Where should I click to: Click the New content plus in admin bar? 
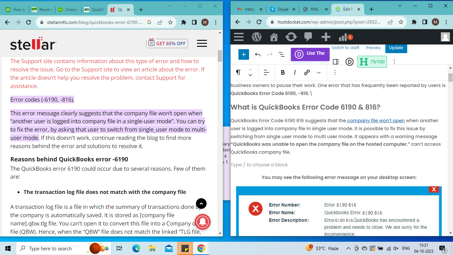point(326,37)
